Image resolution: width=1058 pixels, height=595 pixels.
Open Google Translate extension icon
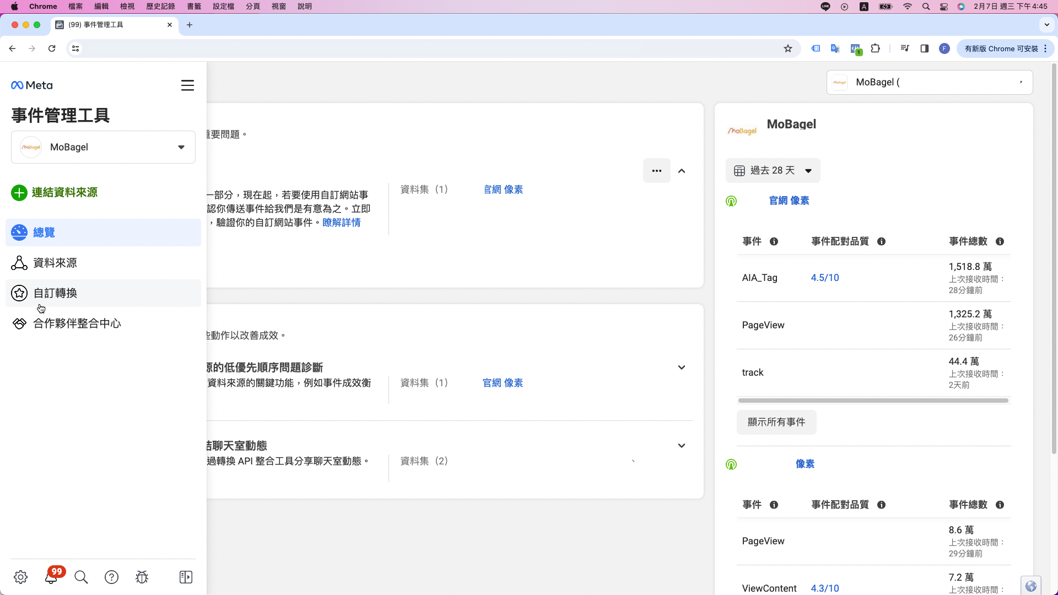click(x=835, y=48)
